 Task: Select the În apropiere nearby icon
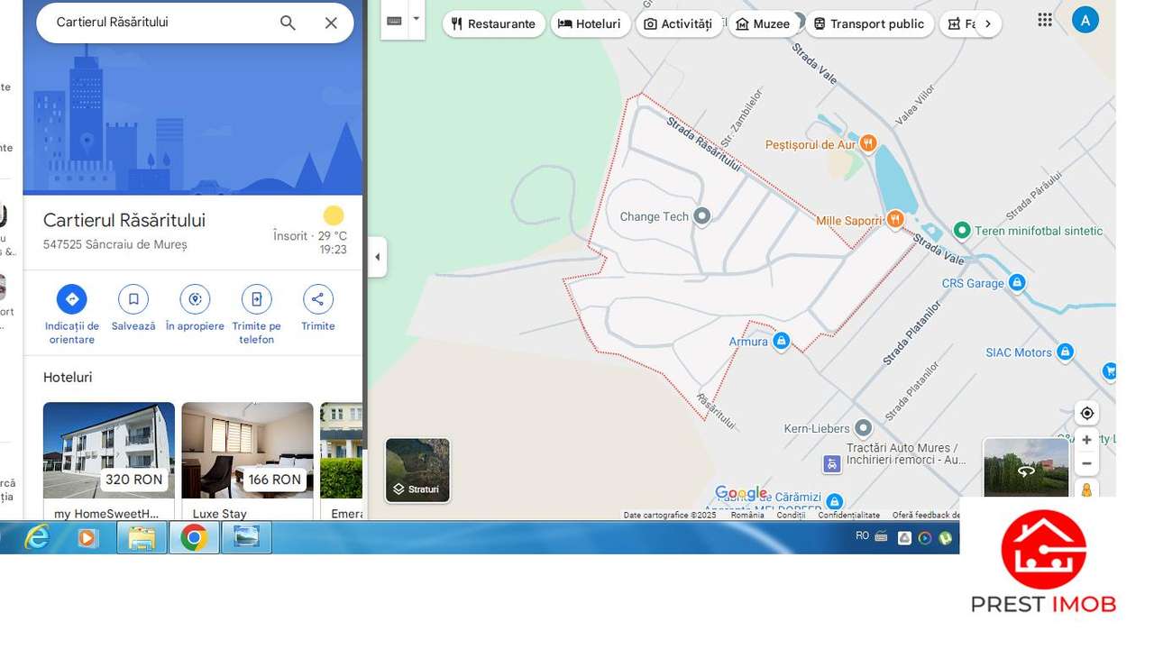point(195,299)
